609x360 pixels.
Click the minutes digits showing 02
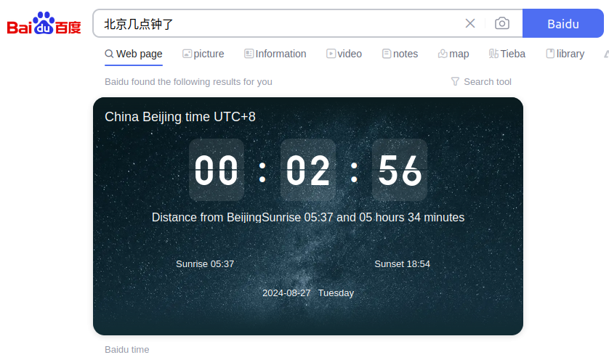pyautogui.click(x=308, y=171)
